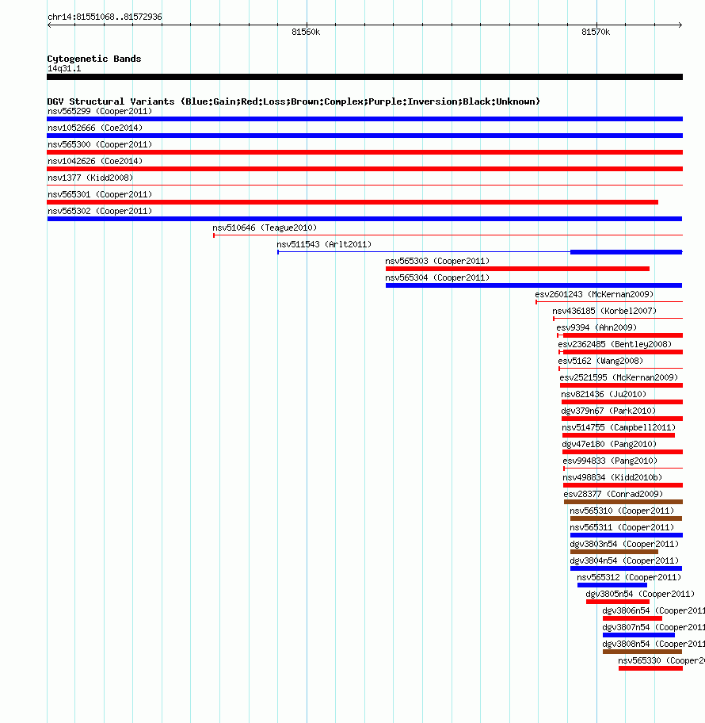Click the red bar of nsv514755
Viewport: 705px width, 723px height.
pos(619,435)
